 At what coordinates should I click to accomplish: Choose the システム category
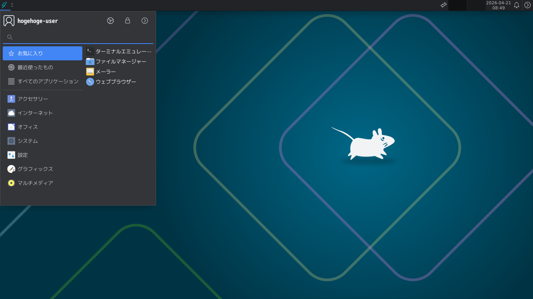coord(43,141)
